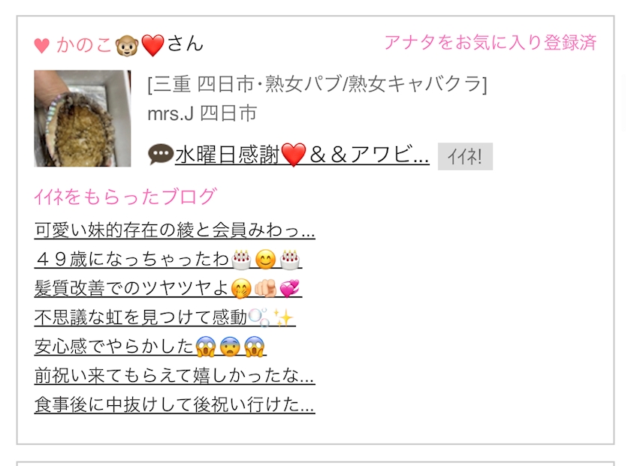
Task: Click アナタをお気に入り登録済 status text
Action: [490, 42]
